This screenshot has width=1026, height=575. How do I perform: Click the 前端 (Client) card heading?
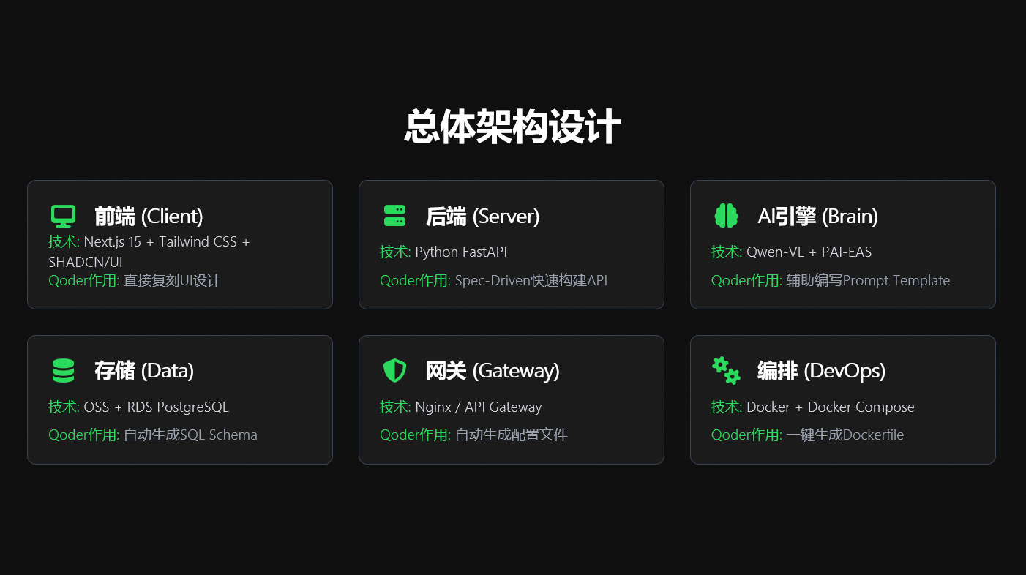coord(149,217)
